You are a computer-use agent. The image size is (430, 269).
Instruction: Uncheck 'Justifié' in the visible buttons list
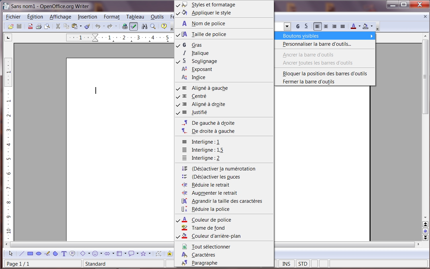(224, 112)
